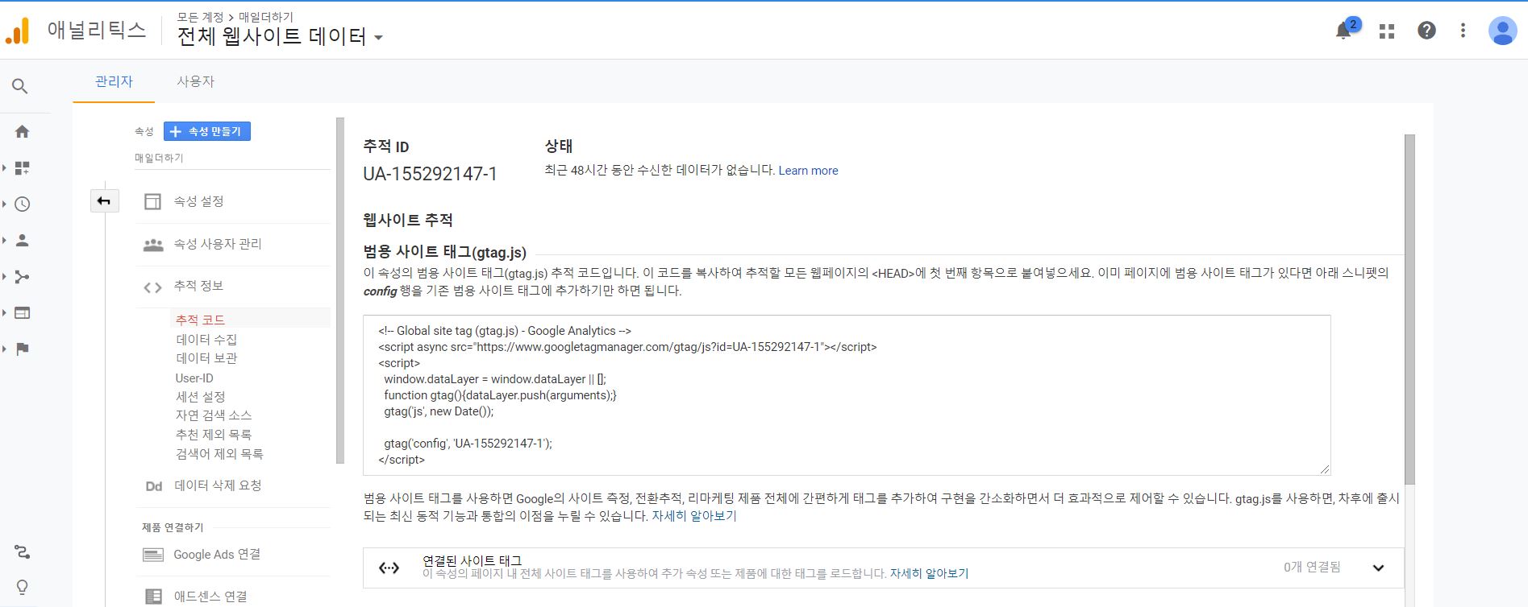Expand Customization sidebar section arrow
This screenshot has height=607, width=1528.
(5, 167)
